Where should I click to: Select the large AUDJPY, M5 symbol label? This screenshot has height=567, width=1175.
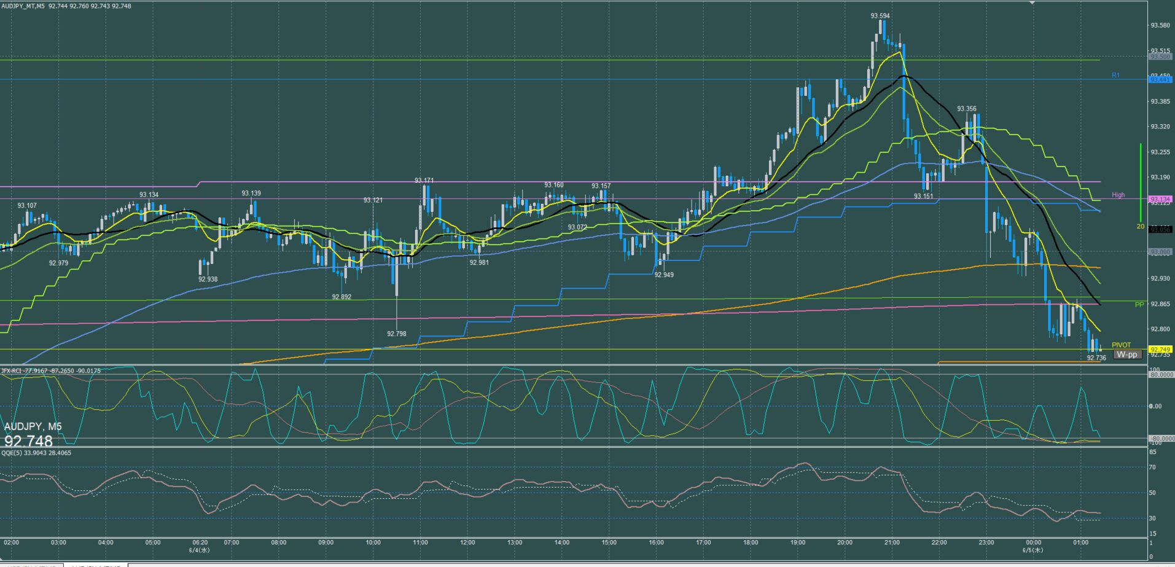33,427
